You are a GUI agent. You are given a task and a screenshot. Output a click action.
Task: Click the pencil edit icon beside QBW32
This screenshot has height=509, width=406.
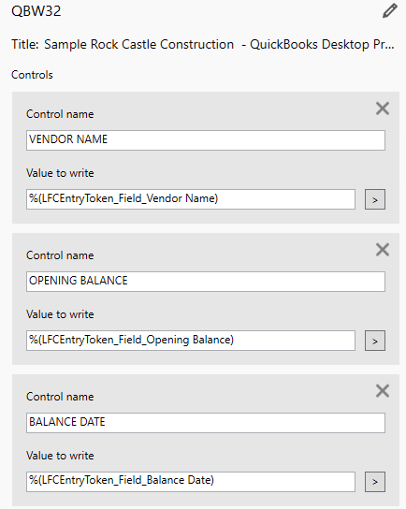tap(389, 10)
